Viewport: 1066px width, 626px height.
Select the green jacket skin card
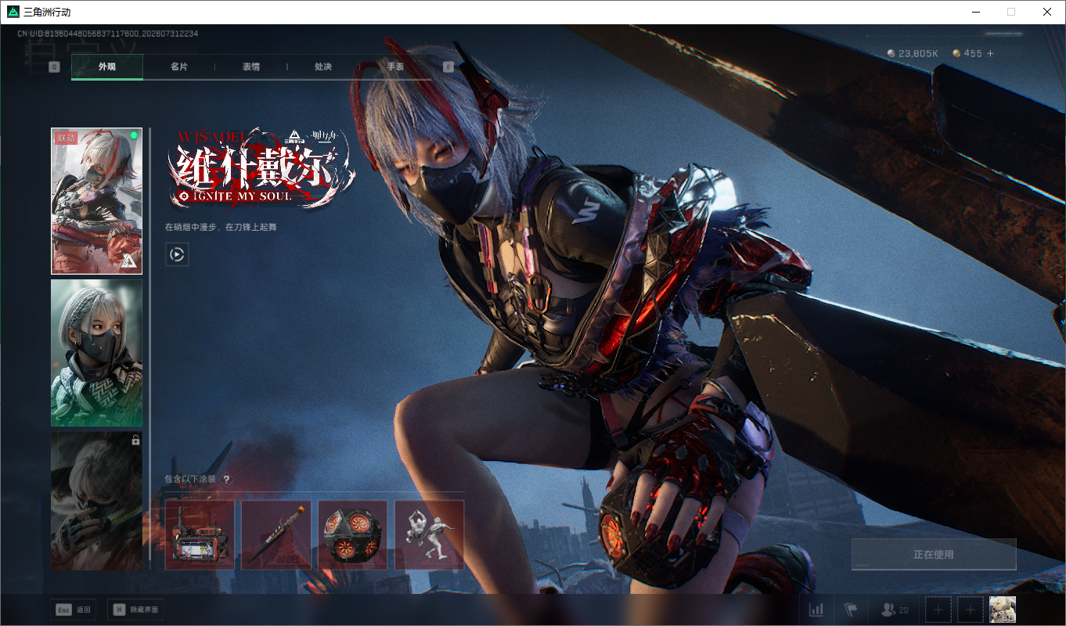tap(97, 353)
